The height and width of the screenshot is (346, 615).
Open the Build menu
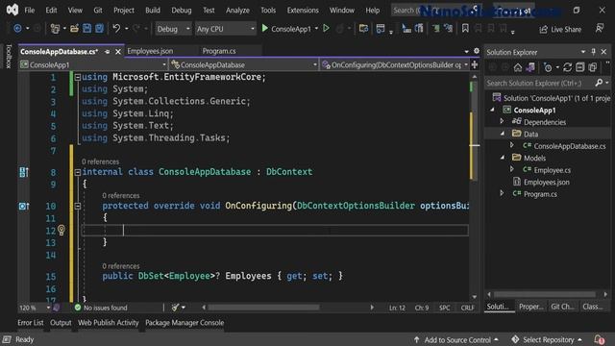coord(153,11)
